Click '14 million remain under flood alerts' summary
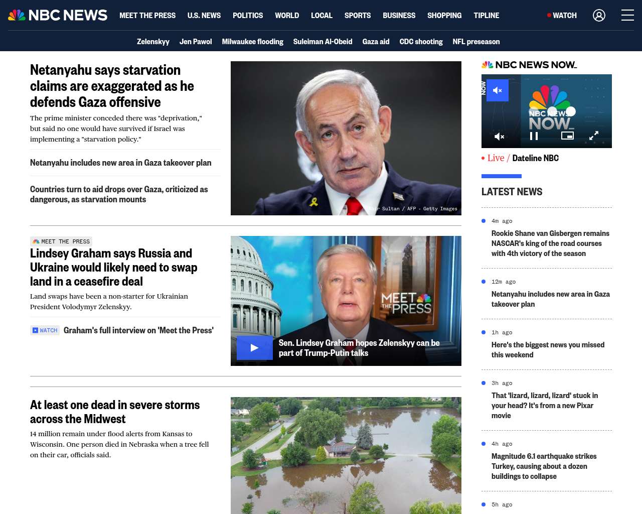 [x=119, y=444]
